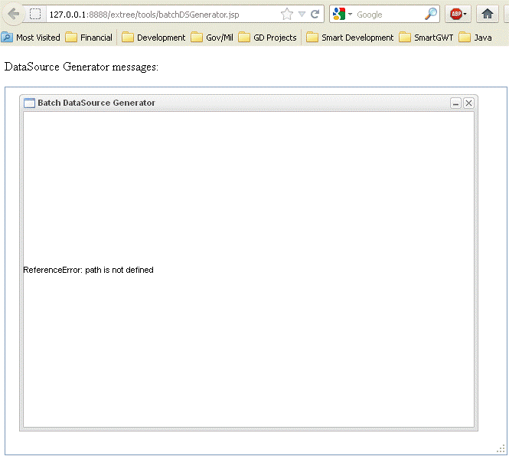Image resolution: width=509 pixels, height=456 pixels.
Task: Open the Google search engine dropdown
Action: [x=342, y=14]
